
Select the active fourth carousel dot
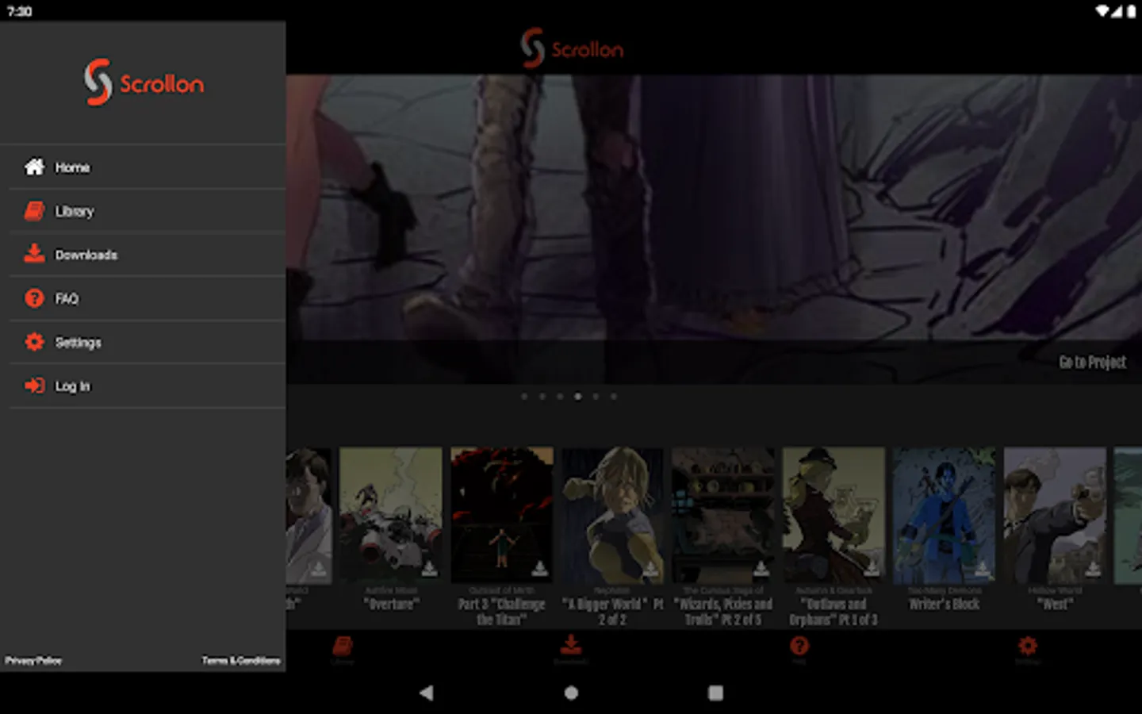(578, 396)
